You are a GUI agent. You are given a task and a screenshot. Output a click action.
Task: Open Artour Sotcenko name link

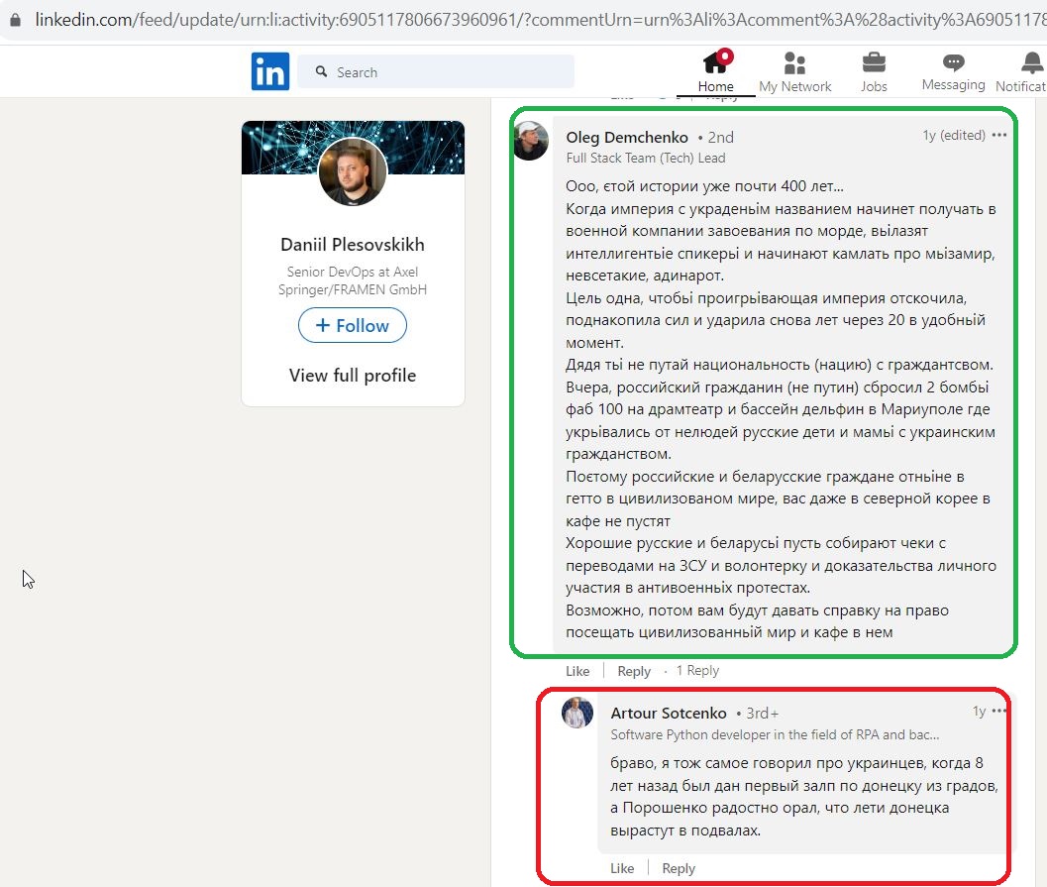point(669,714)
